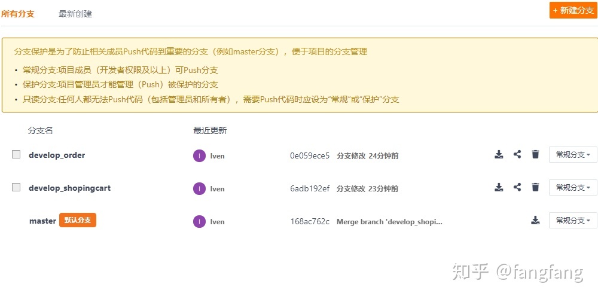Click Iven's avatar in the develop_order row

200,156
